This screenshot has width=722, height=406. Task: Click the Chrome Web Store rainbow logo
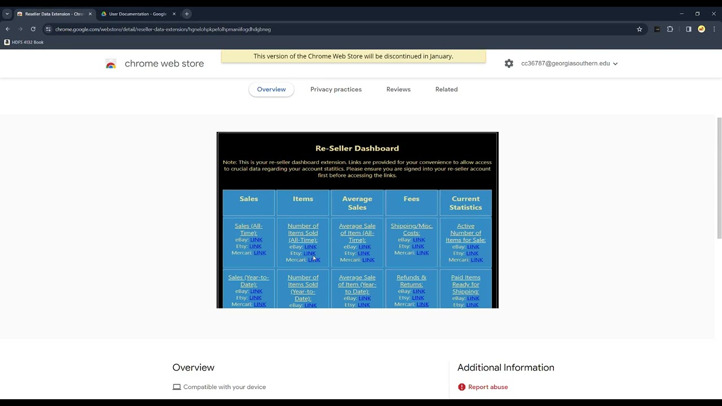click(x=111, y=64)
